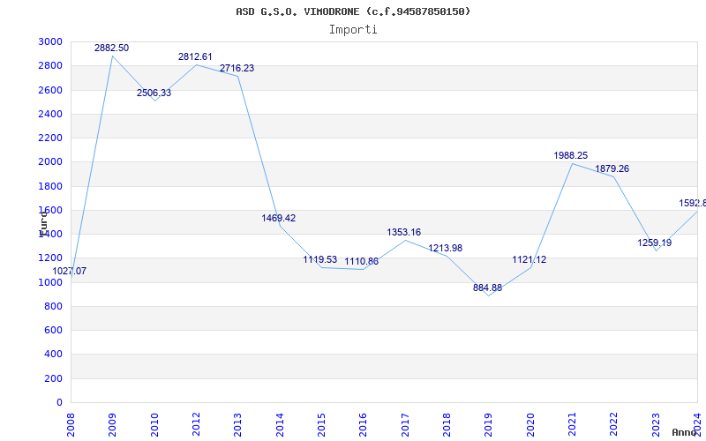Screen dimensions: 706x441
Task: Select the 1988.25 data label
Action: 570,156
